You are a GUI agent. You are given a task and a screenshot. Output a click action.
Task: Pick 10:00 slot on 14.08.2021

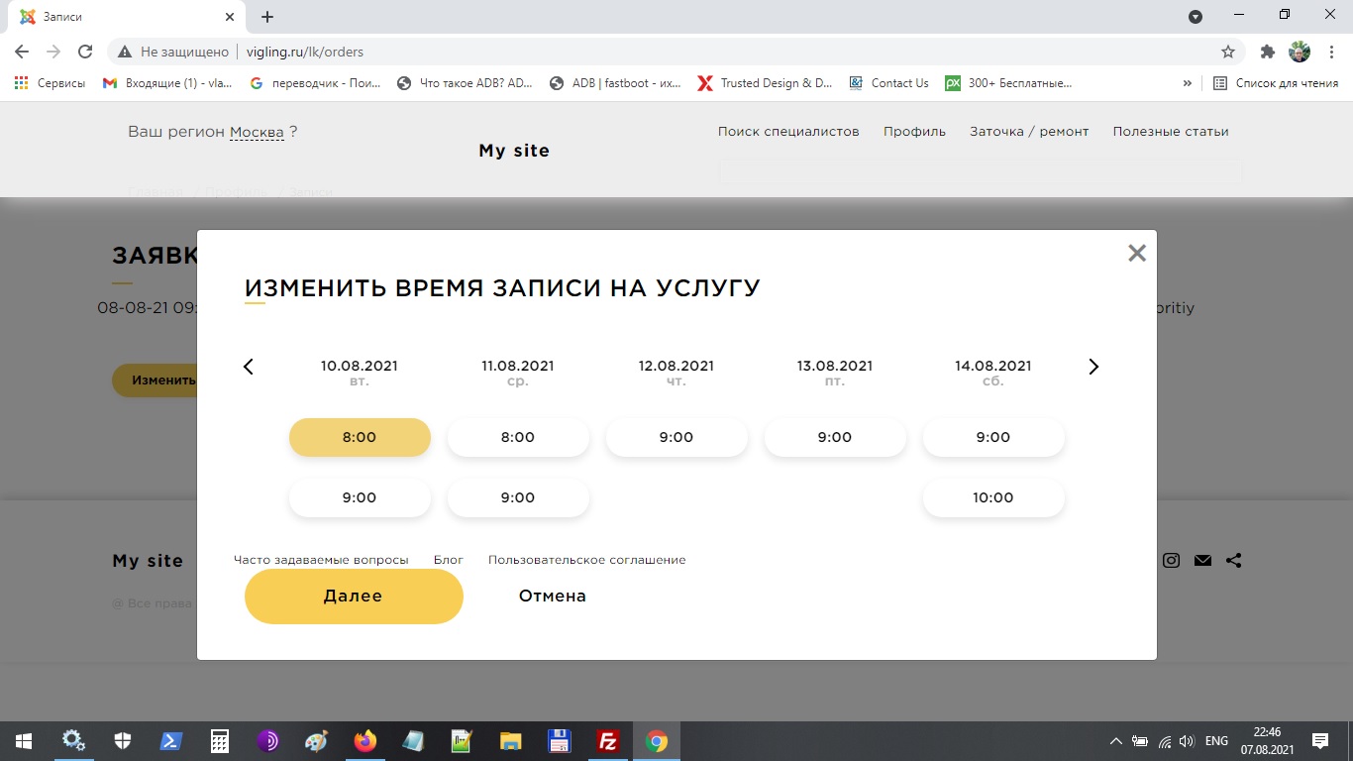993,497
